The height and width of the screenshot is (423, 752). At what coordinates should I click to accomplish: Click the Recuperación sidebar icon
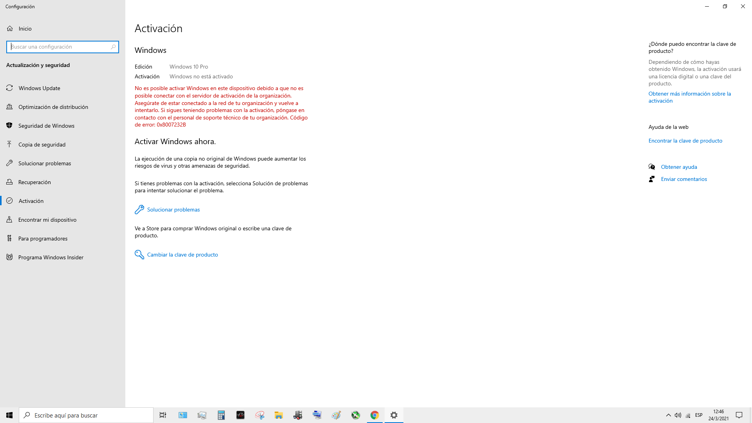click(10, 182)
